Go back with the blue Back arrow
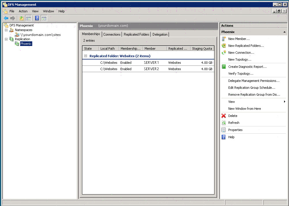289x206 pixels. pos(6,18)
